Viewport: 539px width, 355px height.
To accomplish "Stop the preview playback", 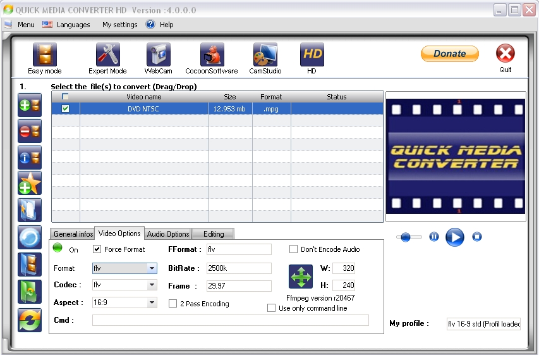I will coord(477,237).
